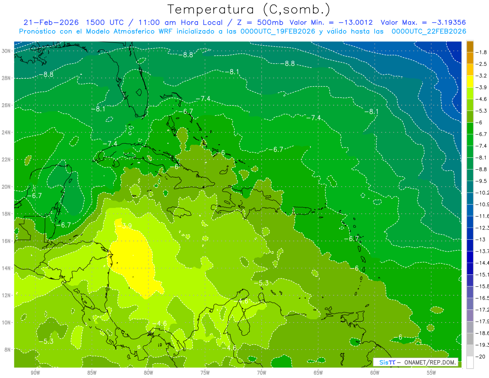The width and height of the screenshot is (489, 378).
Task: Click the -3.9 contour label on the map
Action: coord(124,225)
